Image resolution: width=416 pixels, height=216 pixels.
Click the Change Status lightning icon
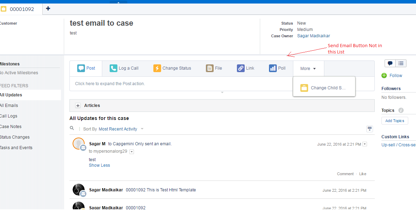coord(157,68)
